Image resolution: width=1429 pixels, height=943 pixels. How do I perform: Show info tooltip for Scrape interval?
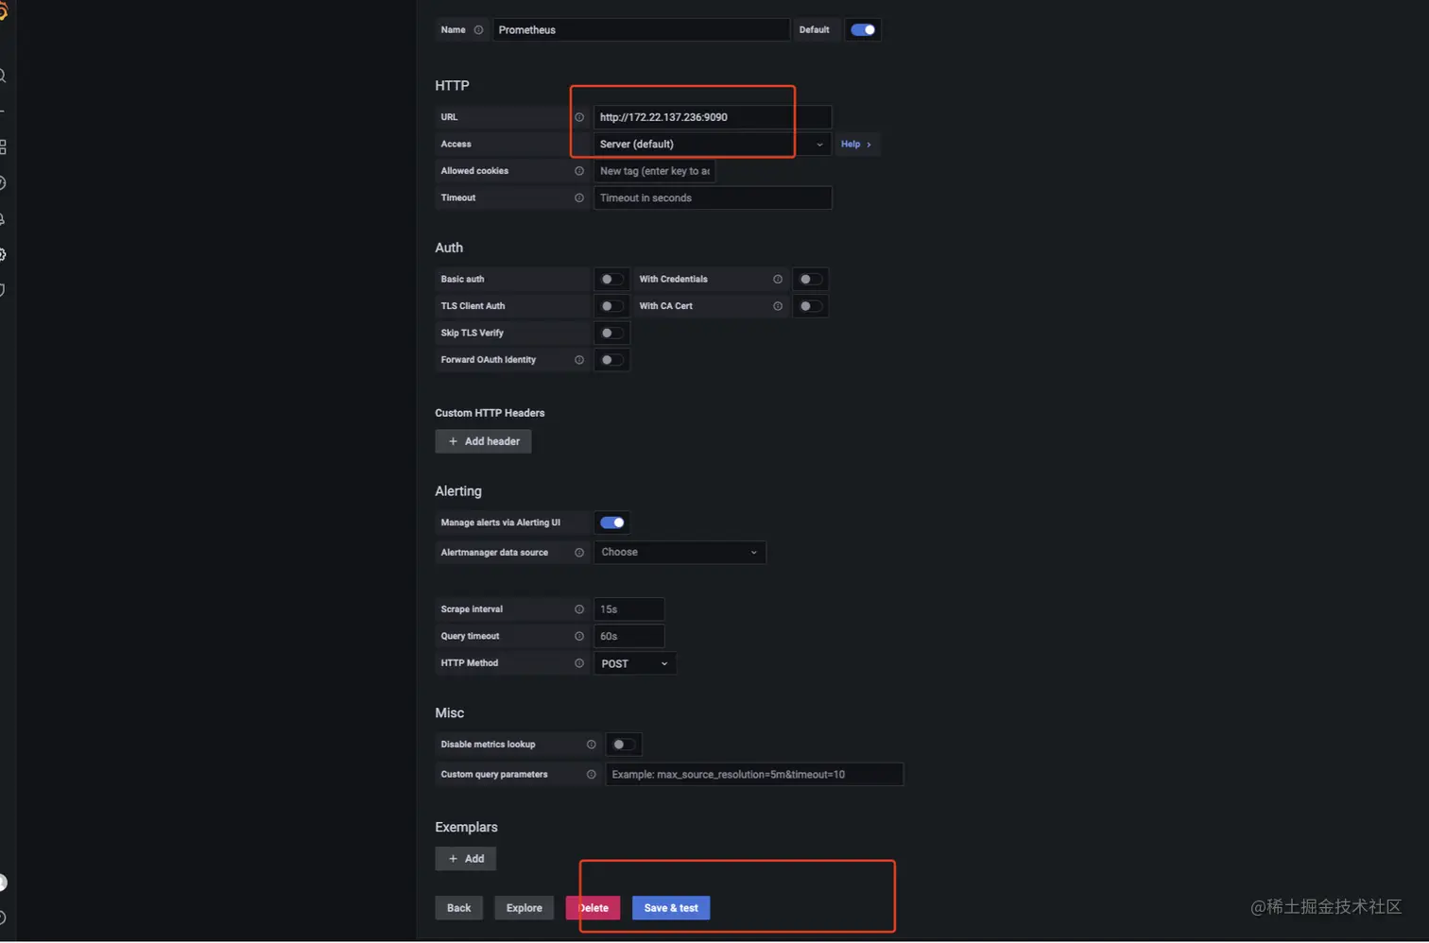(579, 609)
